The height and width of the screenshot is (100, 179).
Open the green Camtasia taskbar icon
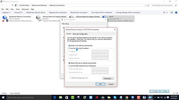[73, 97]
